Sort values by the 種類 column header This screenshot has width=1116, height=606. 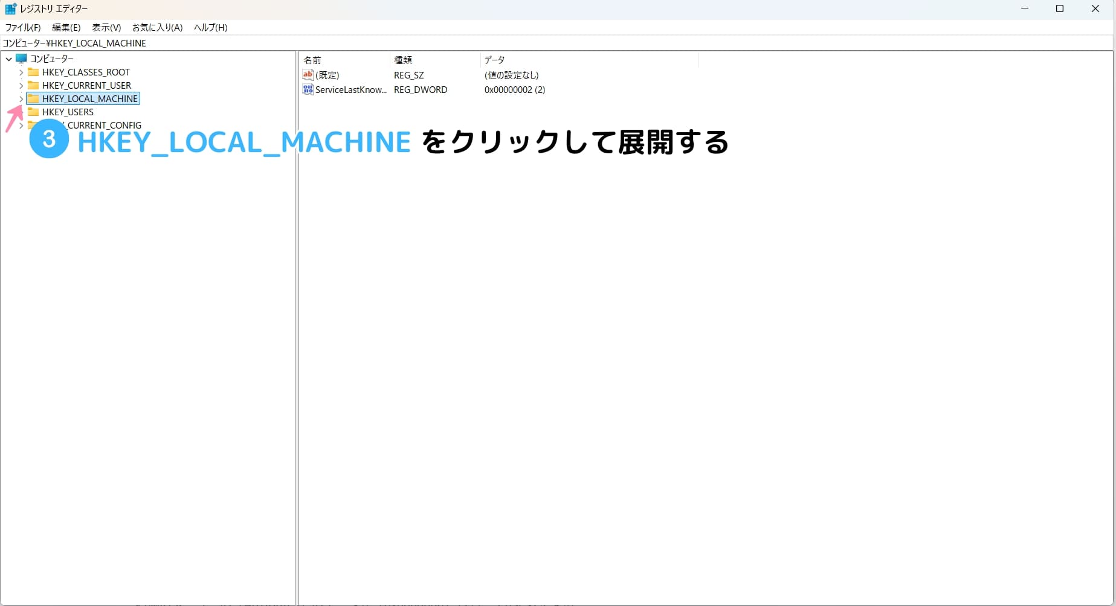click(x=402, y=60)
